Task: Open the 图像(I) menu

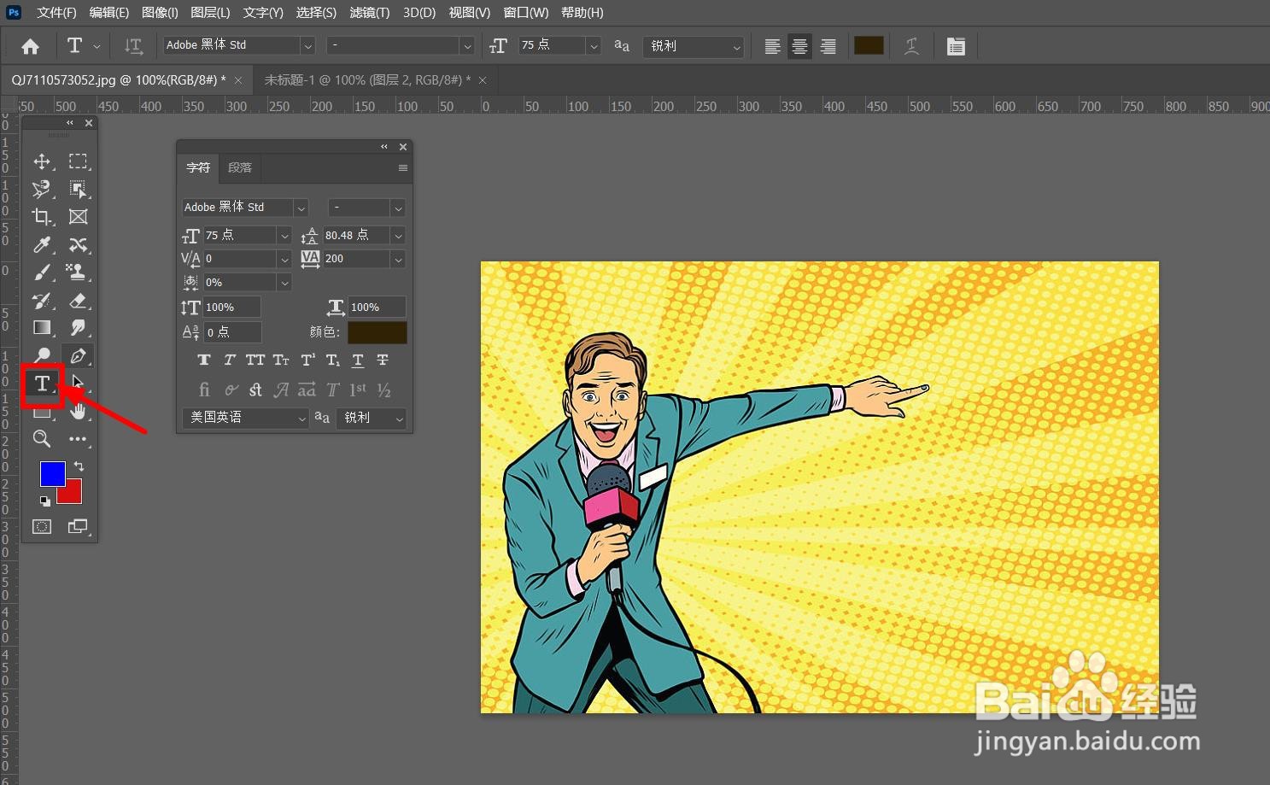Action: (160, 12)
